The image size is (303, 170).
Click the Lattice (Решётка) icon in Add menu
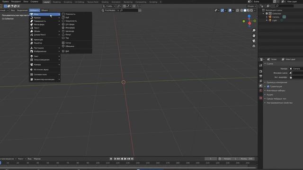click(x=32, y=43)
